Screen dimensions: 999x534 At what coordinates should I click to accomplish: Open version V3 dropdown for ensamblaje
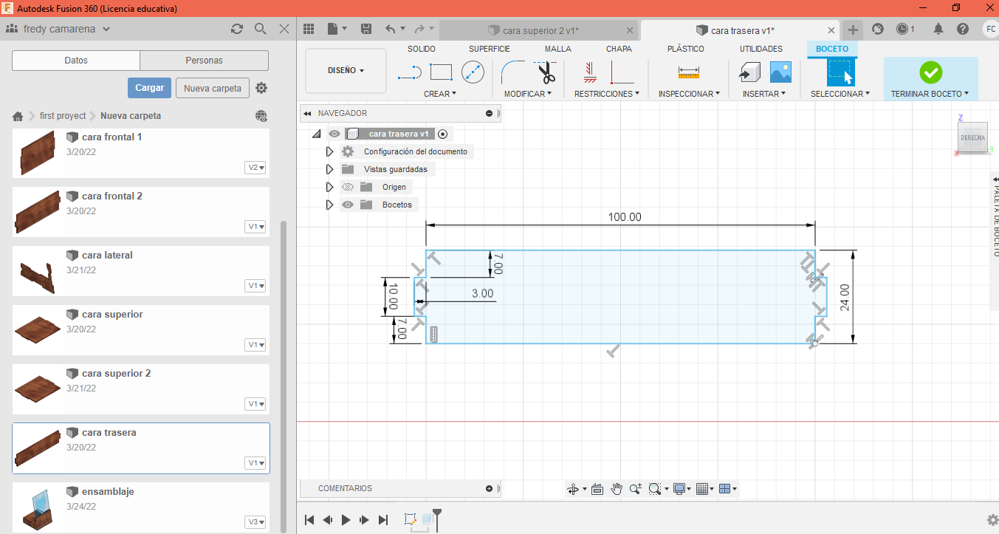255,522
